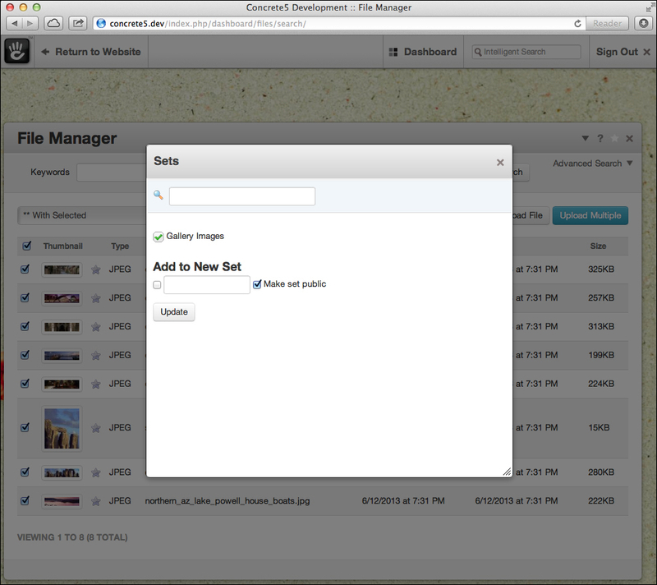This screenshot has width=657, height=585.
Task: Open the 313KB file thumbnail
Action: pos(62,327)
